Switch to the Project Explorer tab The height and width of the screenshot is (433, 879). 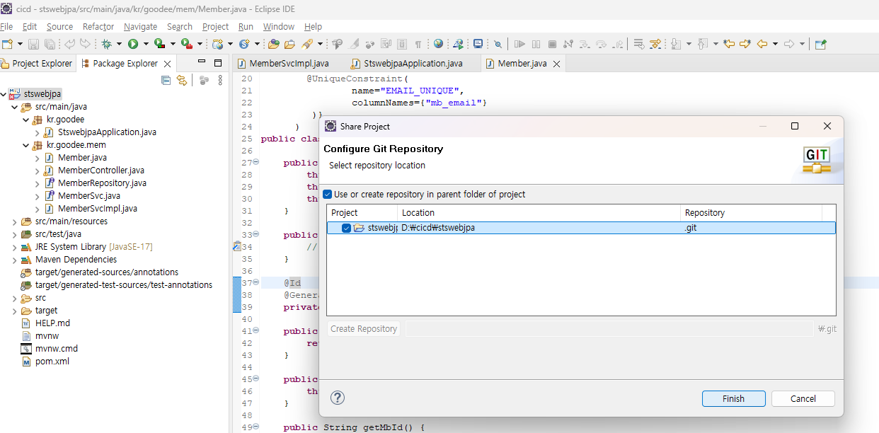(37, 63)
